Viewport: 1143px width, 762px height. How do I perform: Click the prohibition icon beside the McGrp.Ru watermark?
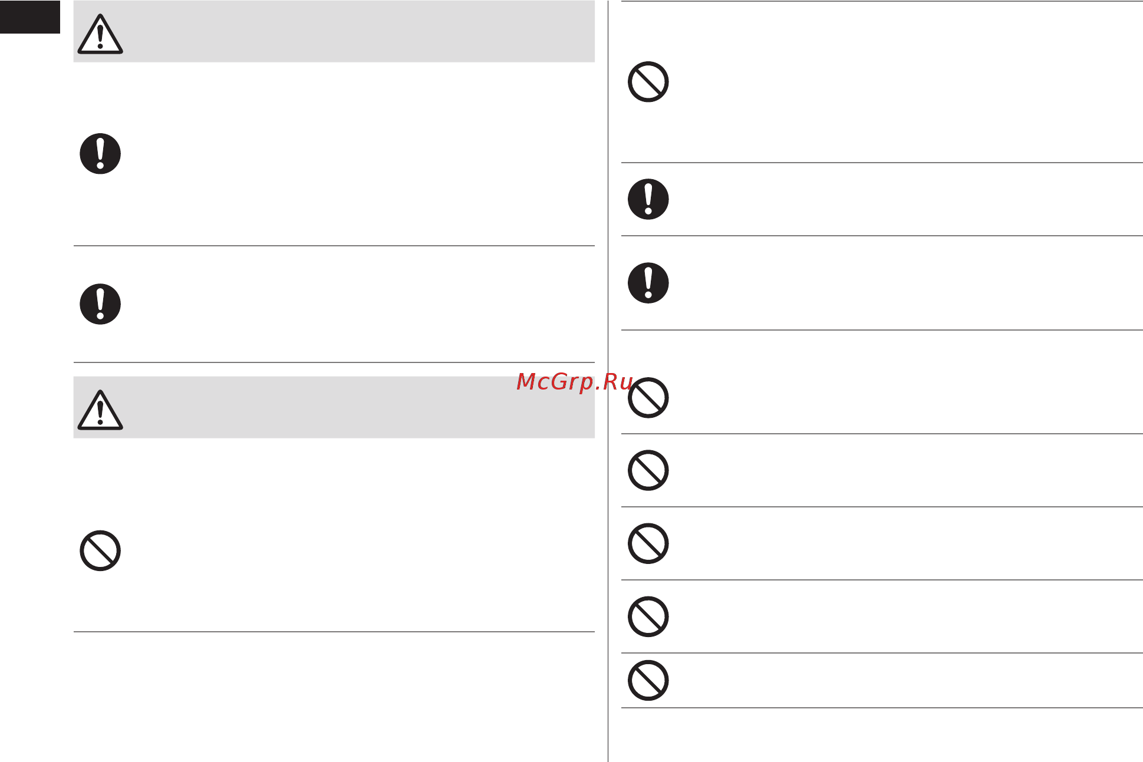pos(648,398)
